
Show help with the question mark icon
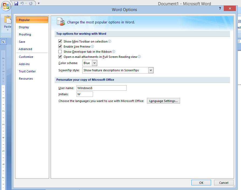coord(220,8)
